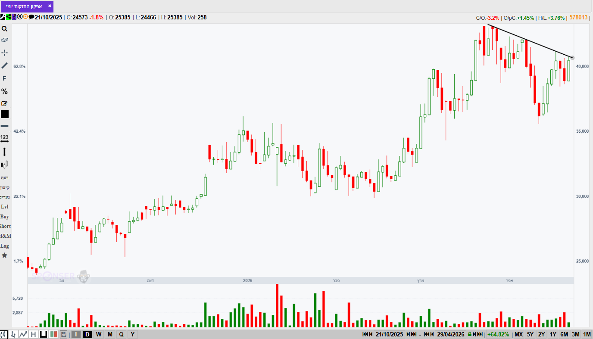Close the purple chart tab

(x=50, y=6)
